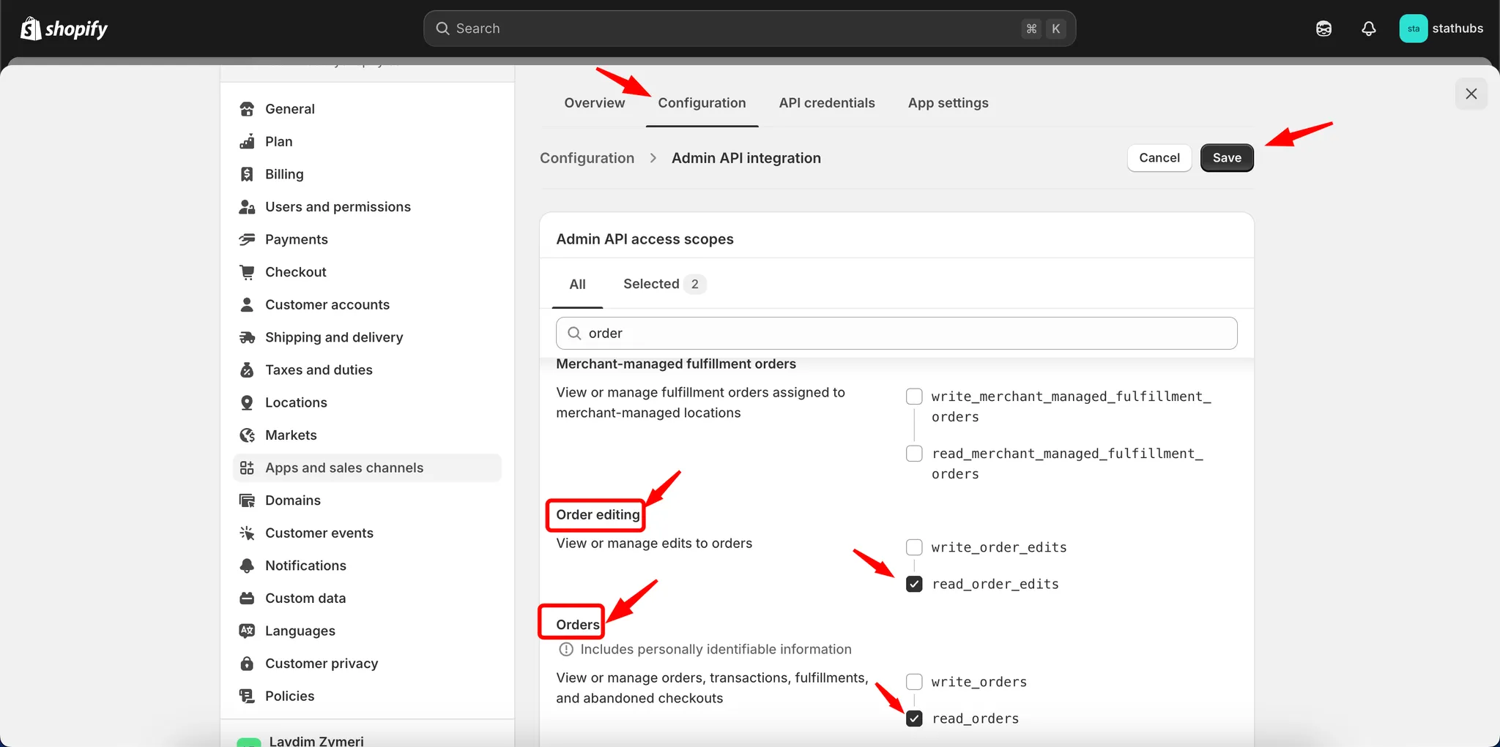This screenshot has height=747, width=1500.
Task: Enable read_merchant_managed_fulfillment_orders checkbox
Action: pos(914,454)
